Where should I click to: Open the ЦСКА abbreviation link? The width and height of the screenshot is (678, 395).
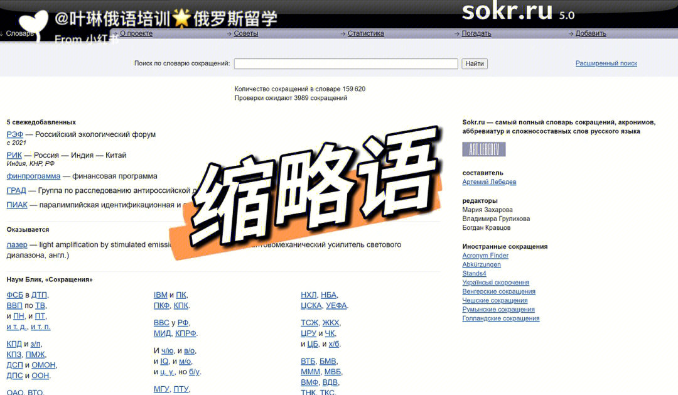point(311,305)
